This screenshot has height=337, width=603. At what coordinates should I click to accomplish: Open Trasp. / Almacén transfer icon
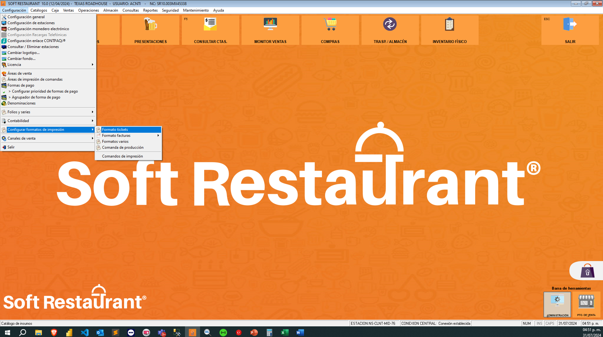pyautogui.click(x=390, y=30)
